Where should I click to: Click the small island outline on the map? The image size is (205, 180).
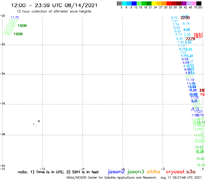point(39,121)
